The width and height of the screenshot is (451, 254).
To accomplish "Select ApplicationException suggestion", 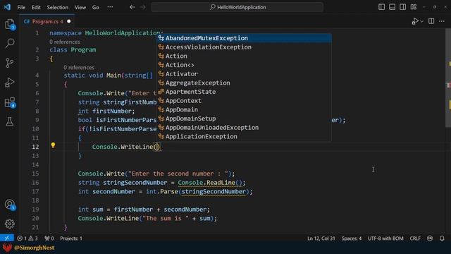I will pos(245,136).
